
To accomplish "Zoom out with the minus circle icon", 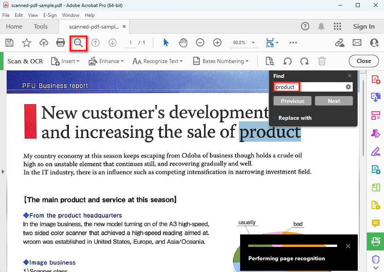I will 200,43.
